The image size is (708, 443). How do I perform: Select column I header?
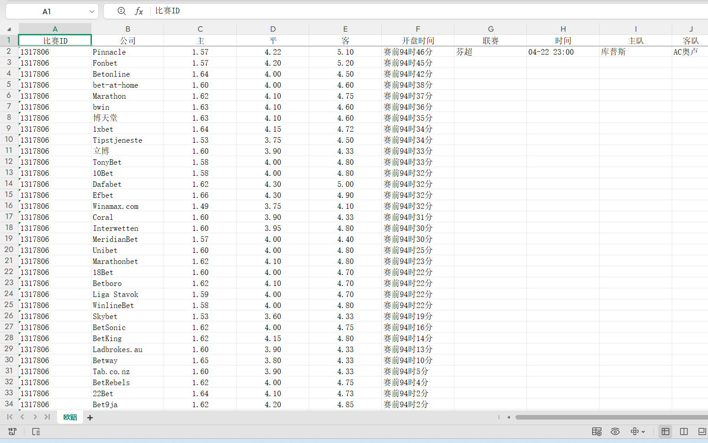pos(636,29)
